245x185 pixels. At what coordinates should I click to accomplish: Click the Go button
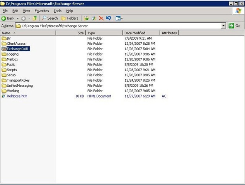234,26
